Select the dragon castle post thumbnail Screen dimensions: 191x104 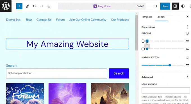[110, 94]
